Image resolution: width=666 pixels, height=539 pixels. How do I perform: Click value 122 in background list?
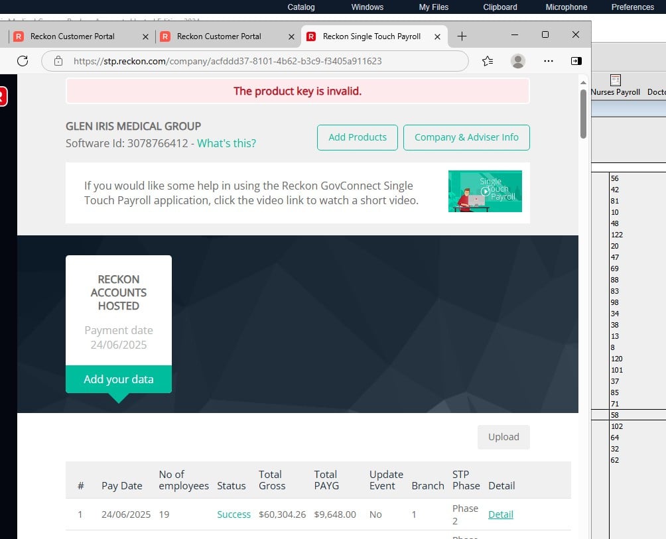tap(617, 235)
